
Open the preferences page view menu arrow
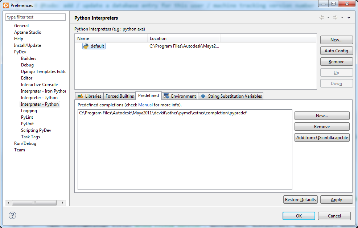(x=349, y=17)
